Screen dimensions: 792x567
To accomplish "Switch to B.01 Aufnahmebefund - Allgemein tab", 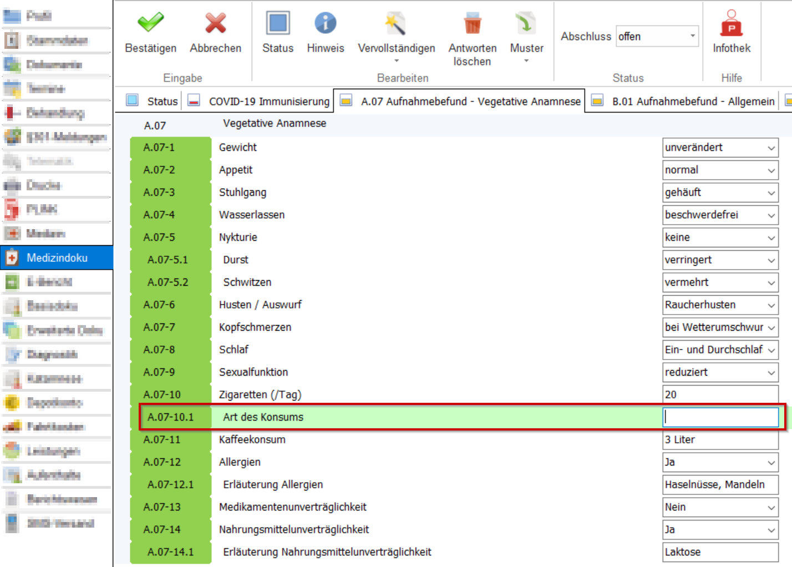I will (x=693, y=102).
